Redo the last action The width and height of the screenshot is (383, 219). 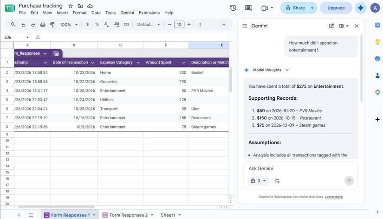33,25
